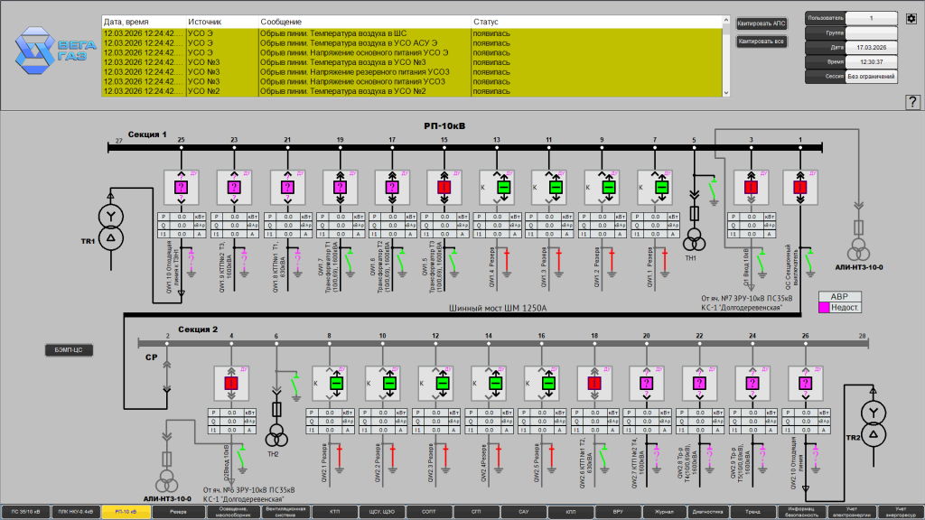This screenshot has width=925, height=520.
Task: Click breaker icon for cell 25
Action: (181, 188)
